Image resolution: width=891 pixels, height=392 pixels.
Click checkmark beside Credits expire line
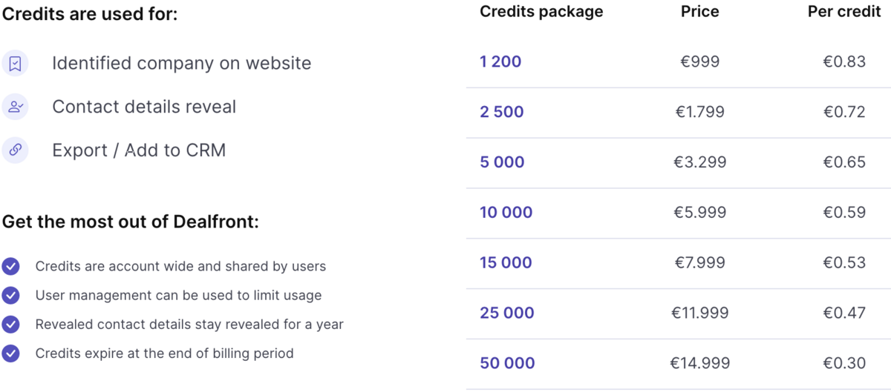10,353
